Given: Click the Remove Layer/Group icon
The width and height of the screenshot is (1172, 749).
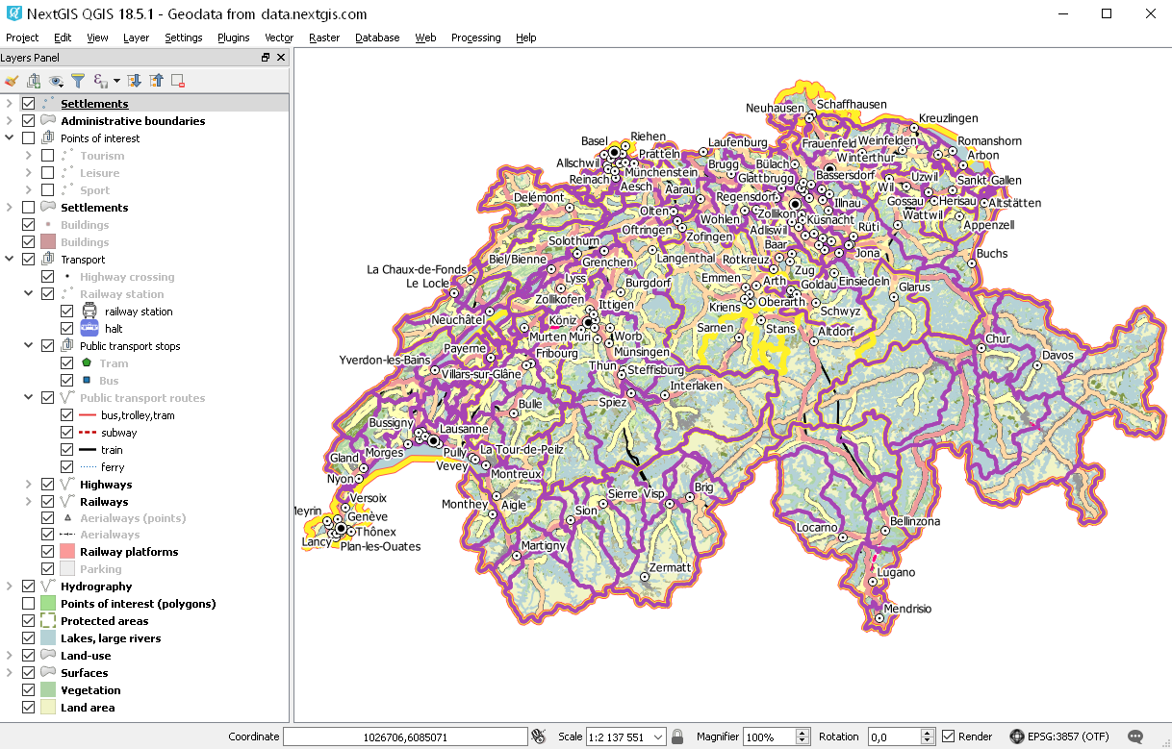Looking at the screenshot, I should [x=178, y=81].
